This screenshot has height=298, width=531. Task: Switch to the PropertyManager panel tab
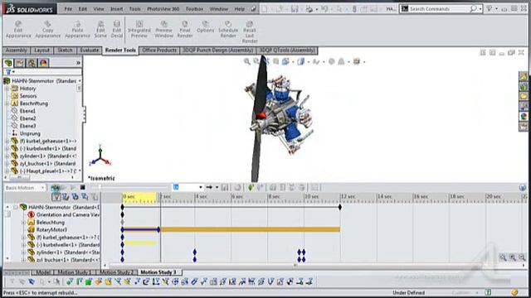click(x=20, y=63)
